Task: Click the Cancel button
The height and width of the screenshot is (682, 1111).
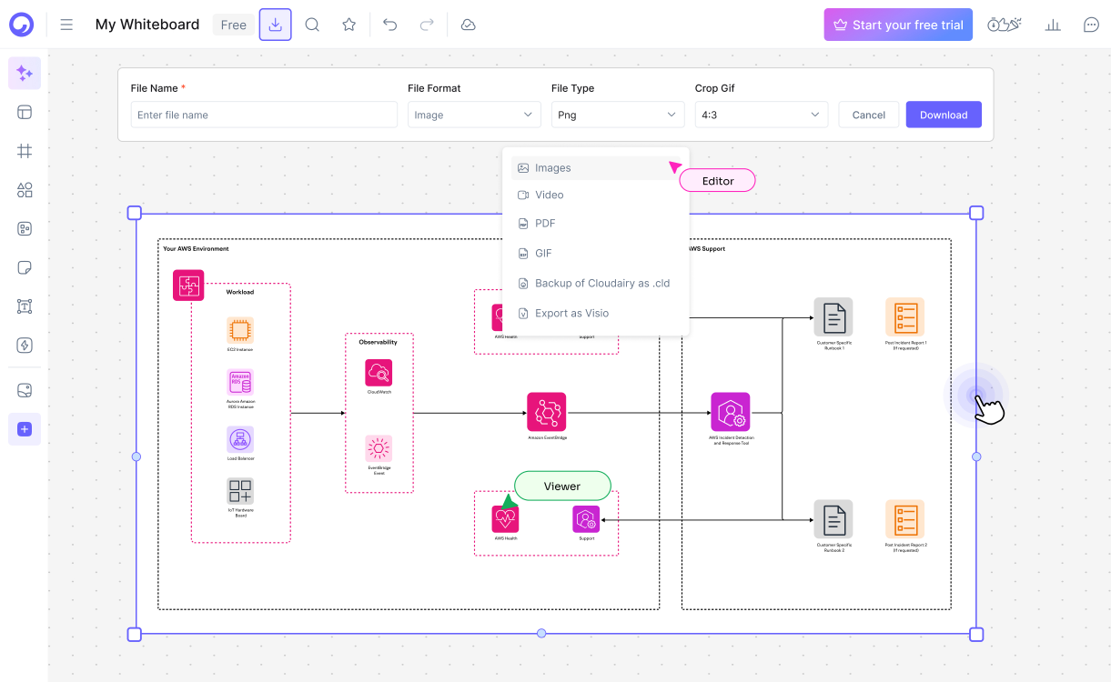Action: coord(868,115)
